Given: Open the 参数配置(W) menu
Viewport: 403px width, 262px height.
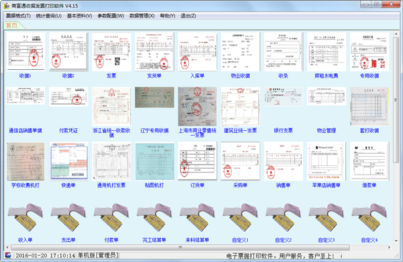Looking at the screenshot, I should pyautogui.click(x=111, y=15).
